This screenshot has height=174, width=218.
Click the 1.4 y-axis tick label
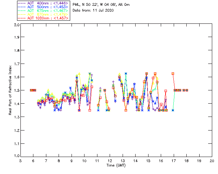(x=17, y=104)
